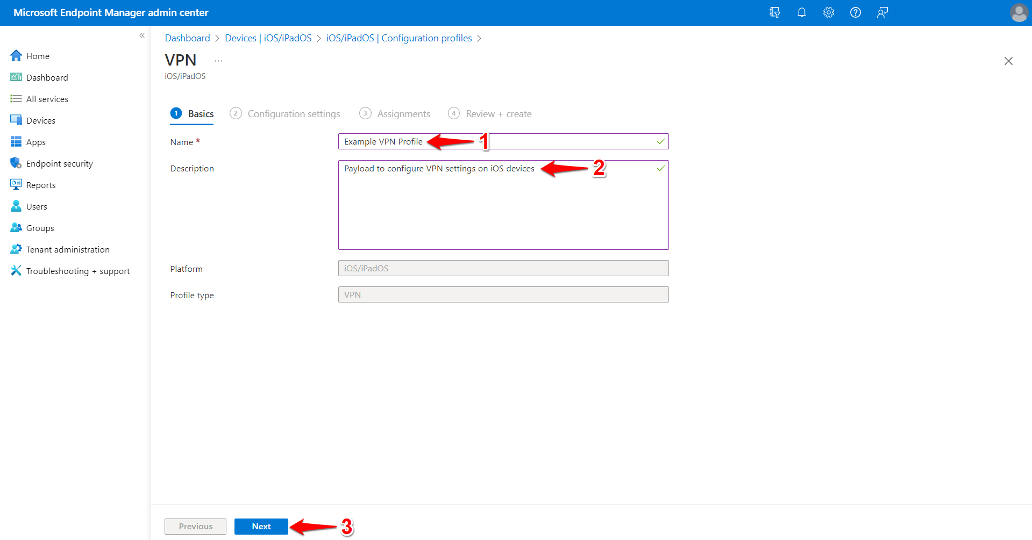
Task: Open the Apps section in sidebar
Action: (35, 141)
